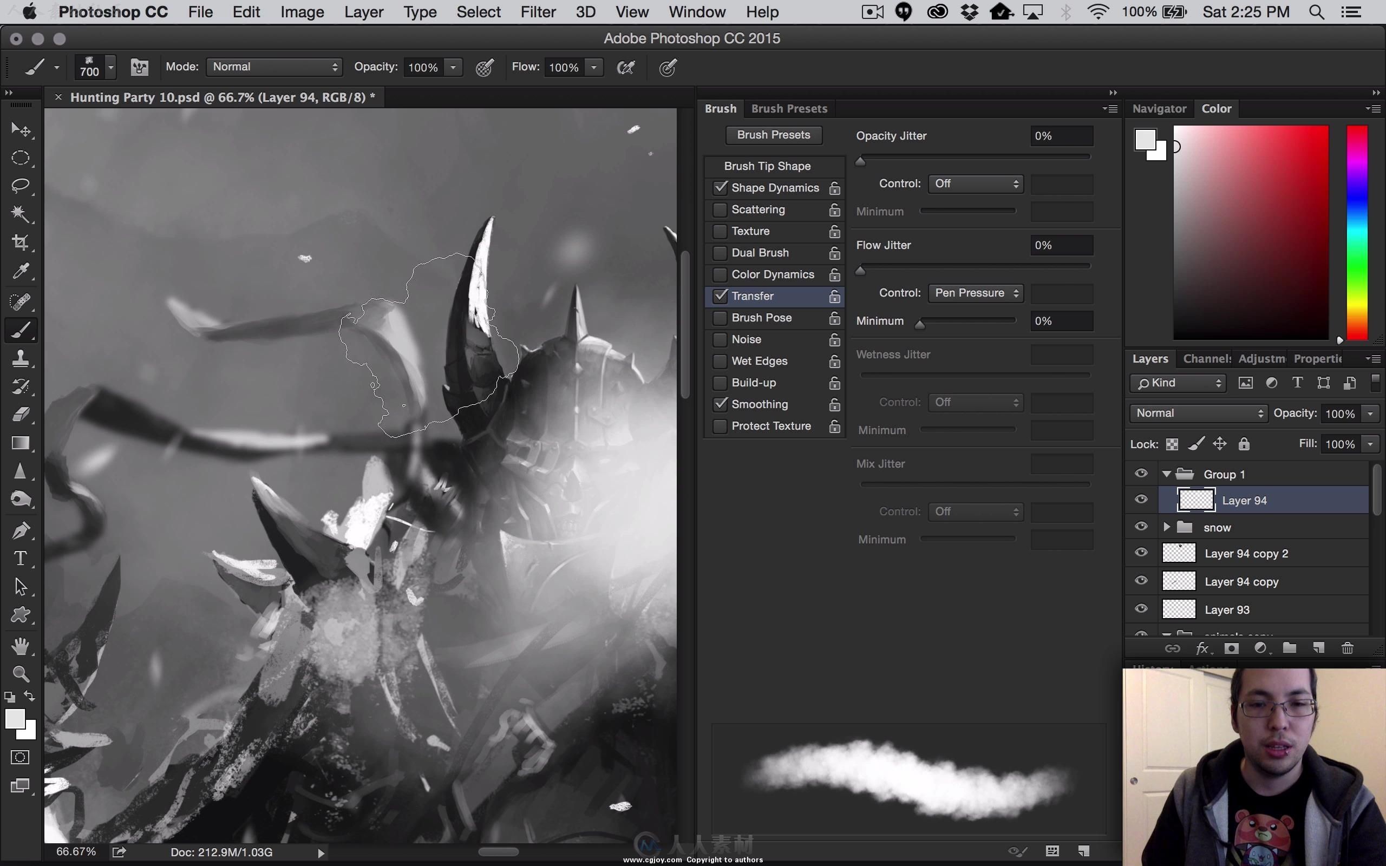Open the Filter menu

tap(538, 12)
